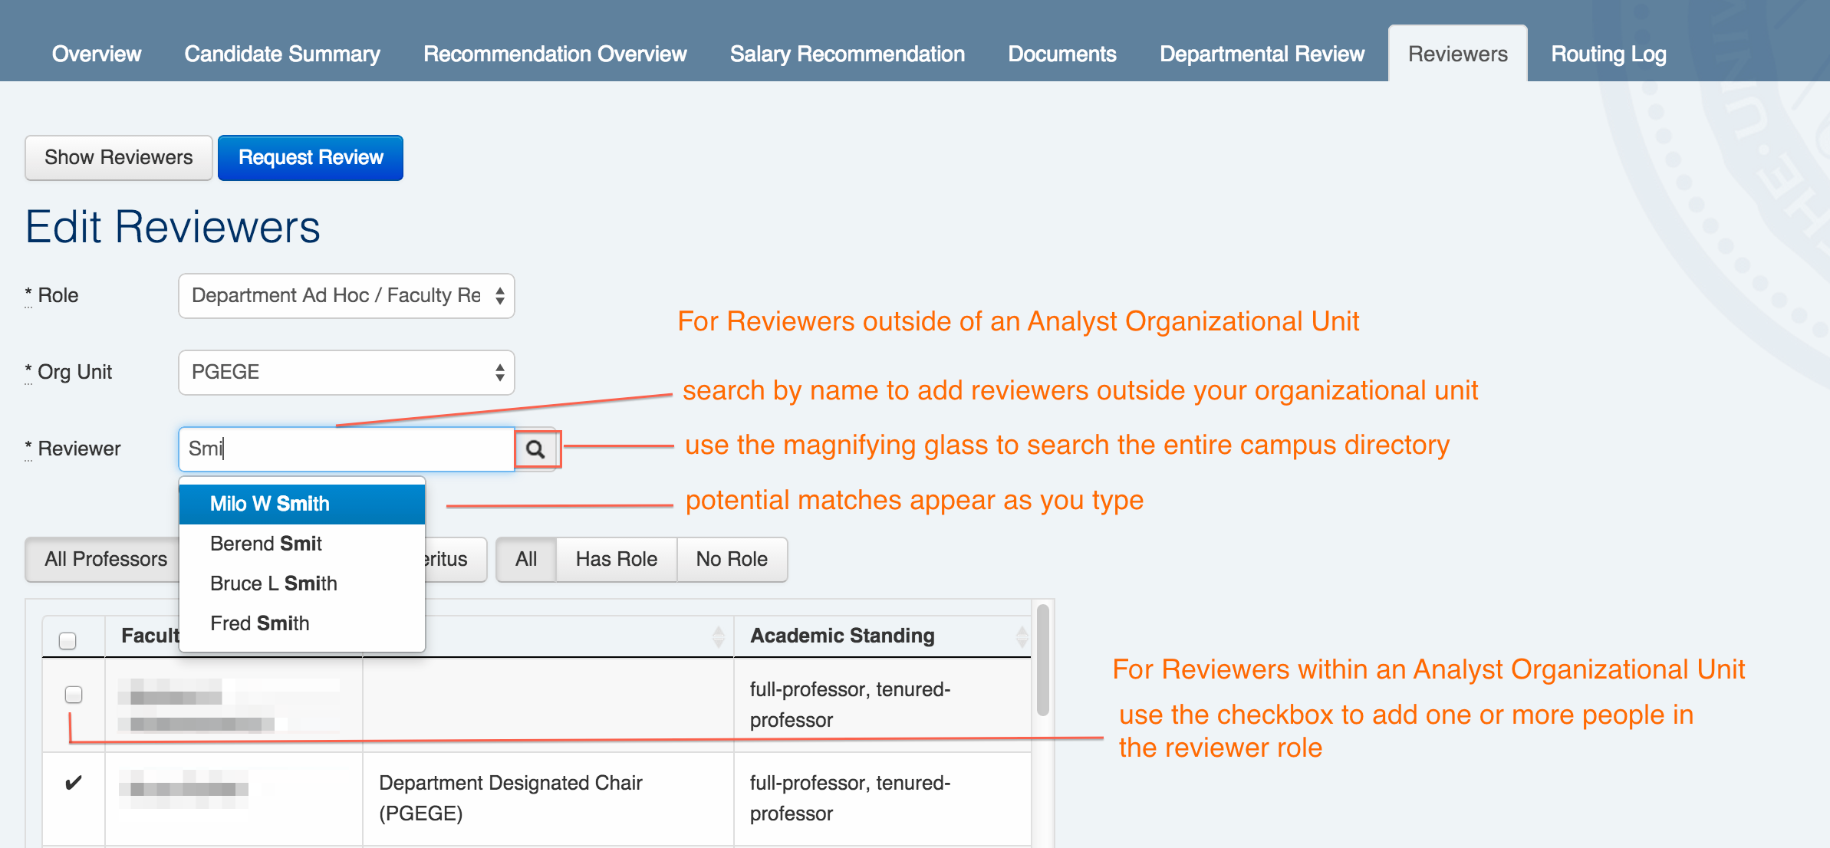Select the All role filter
Screen dimensions: 1830x848
tap(526, 560)
